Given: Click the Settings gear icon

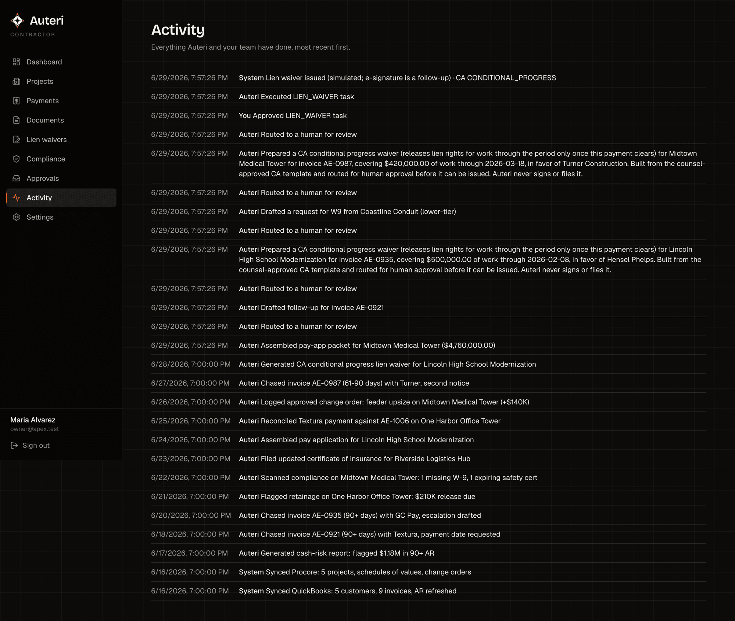Looking at the screenshot, I should coord(17,217).
